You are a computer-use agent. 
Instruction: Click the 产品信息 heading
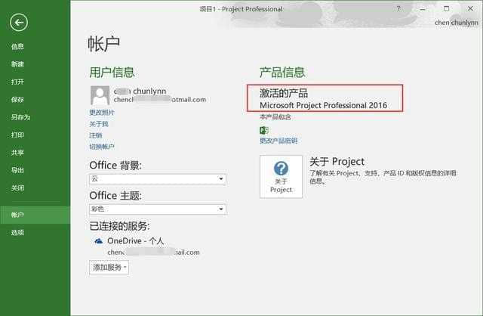click(282, 73)
